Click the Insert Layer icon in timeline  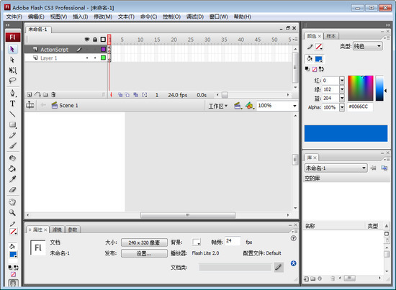point(30,95)
